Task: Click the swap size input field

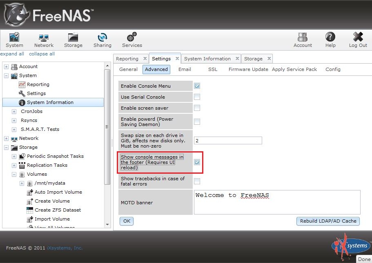Action: point(227,141)
